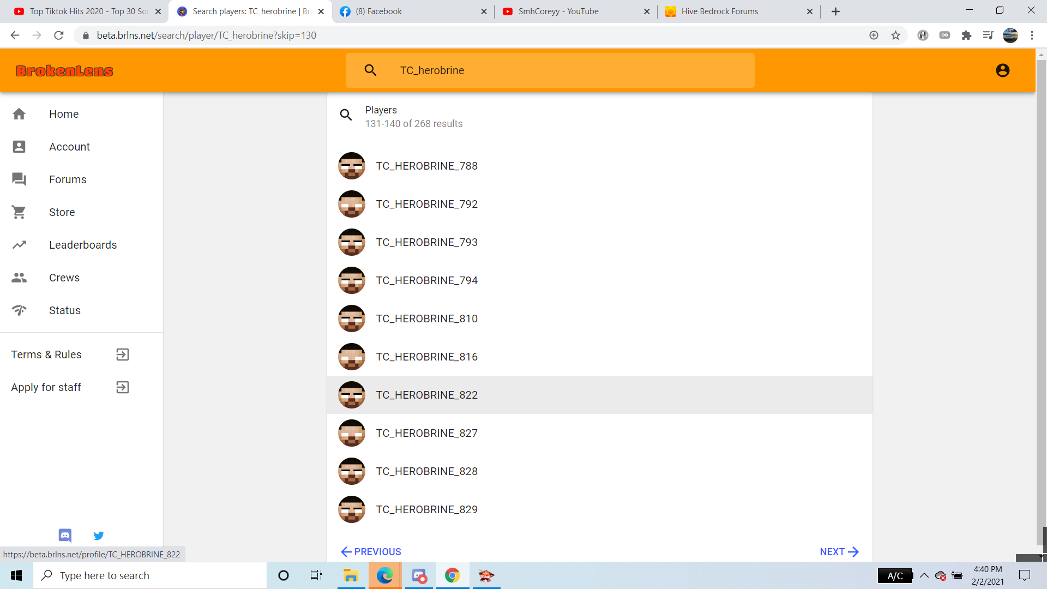Screen dimensions: 1047x589
Task: Click external link icon beside Terms & Rules
Action: tap(123, 354)
